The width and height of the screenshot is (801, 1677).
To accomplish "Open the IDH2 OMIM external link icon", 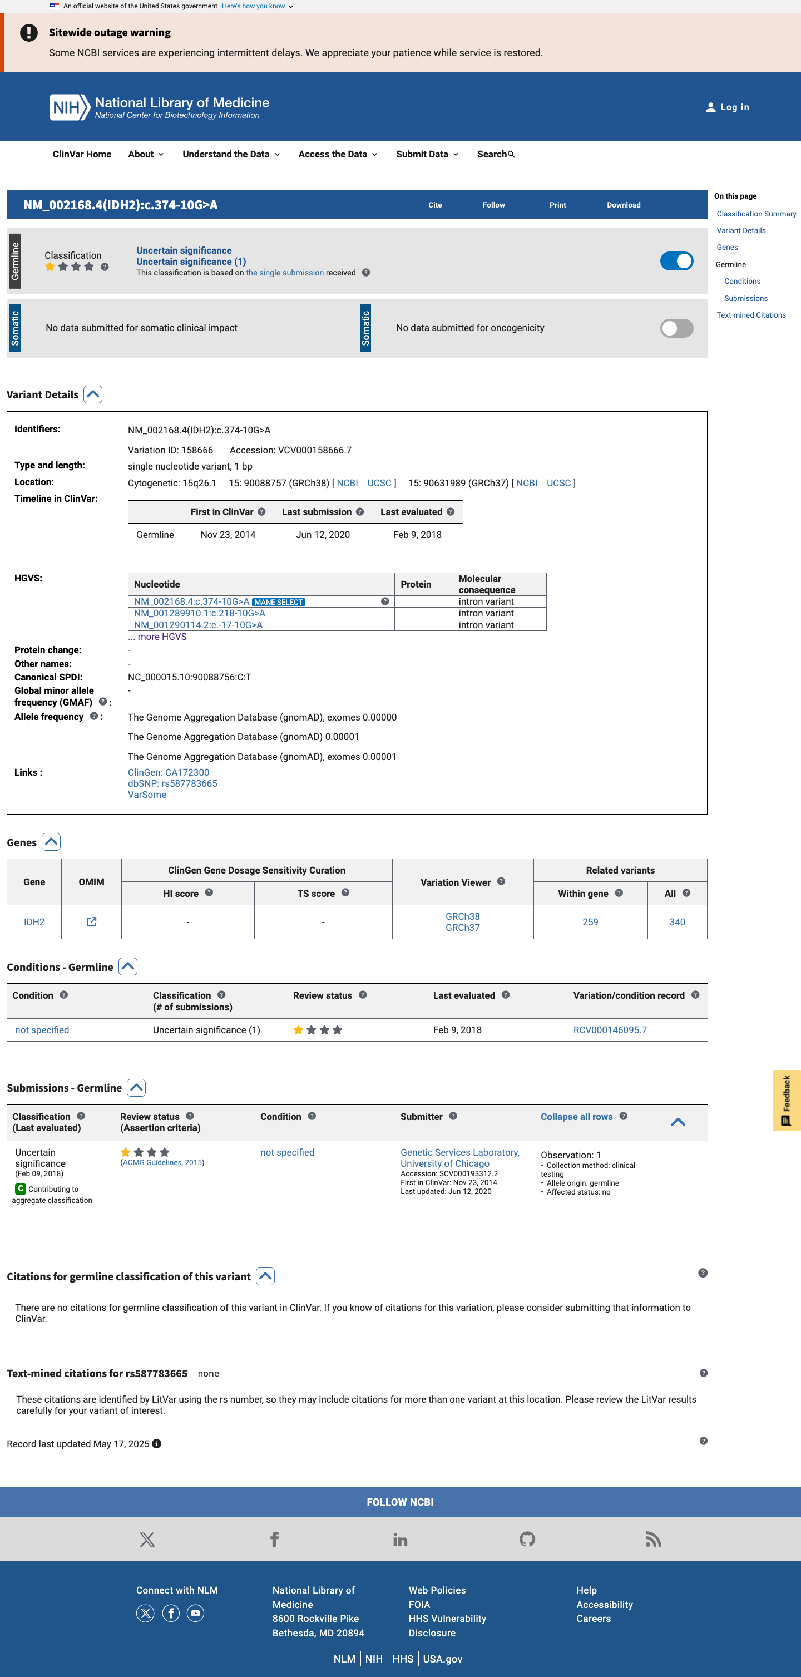I will tap(92, 922).
